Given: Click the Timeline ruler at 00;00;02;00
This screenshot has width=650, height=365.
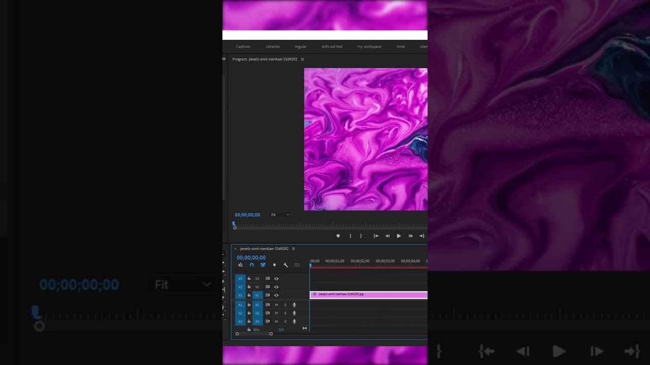Looking at the screenshot, I should pos(360,261).
